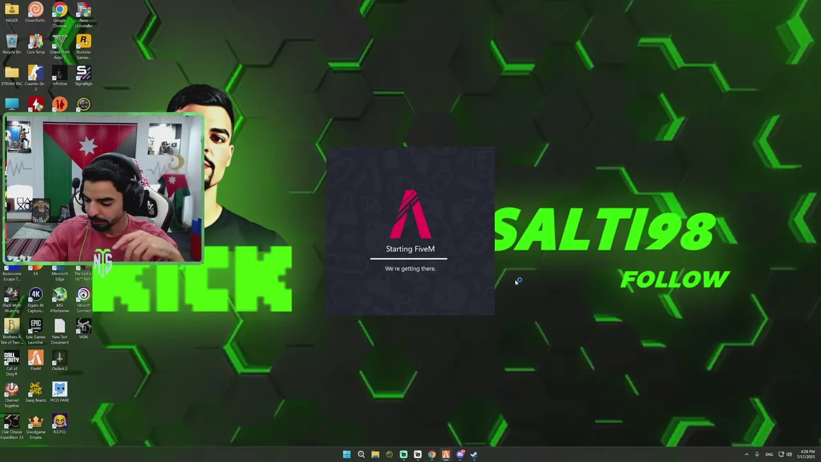Viewport: 821px width, 462px height.
Task: Open MSI Afterburner desktop shortcut
Action: click(x=60, y=300)
